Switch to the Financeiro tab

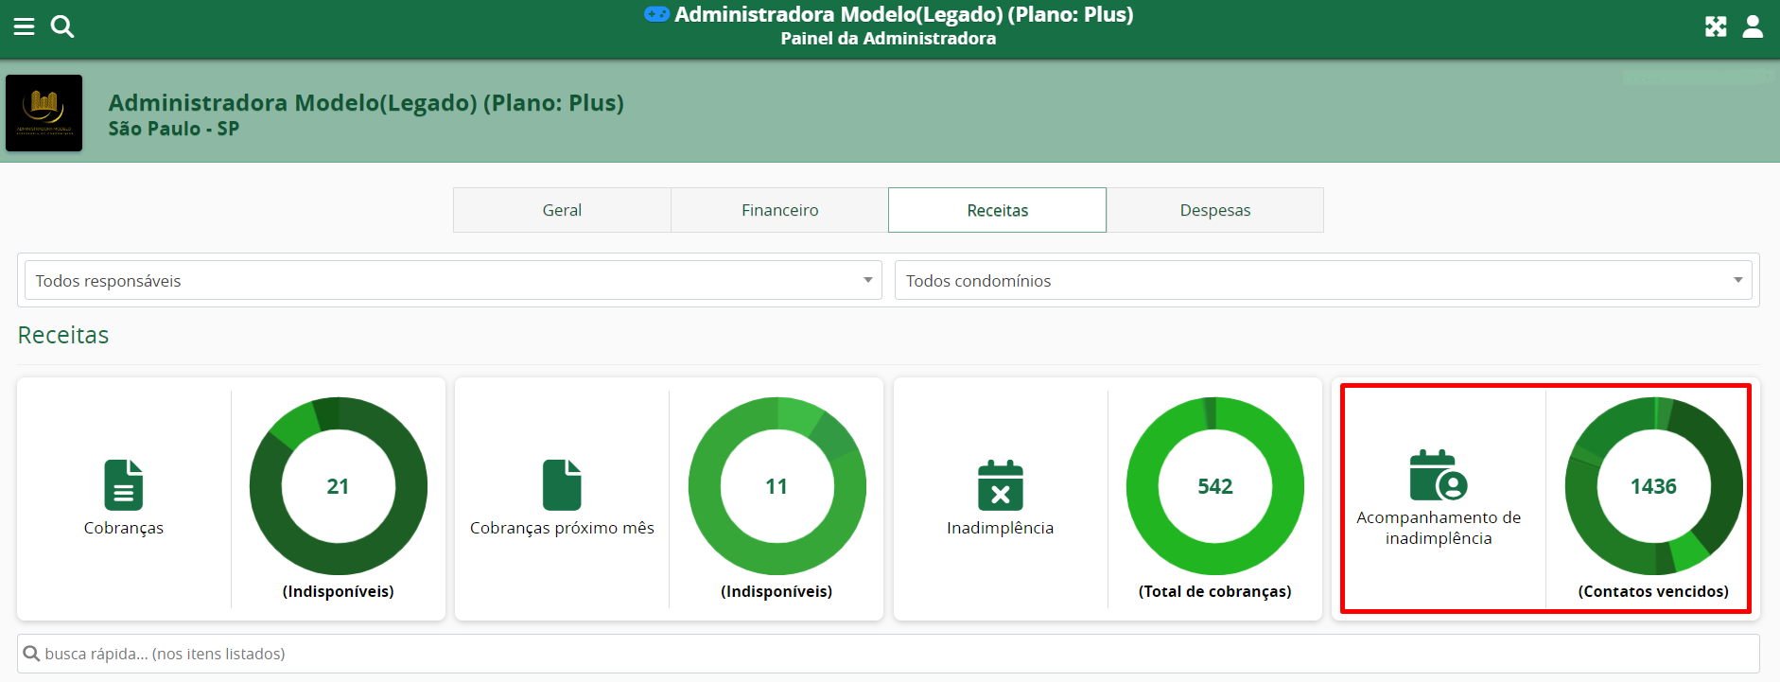[779, 210]
